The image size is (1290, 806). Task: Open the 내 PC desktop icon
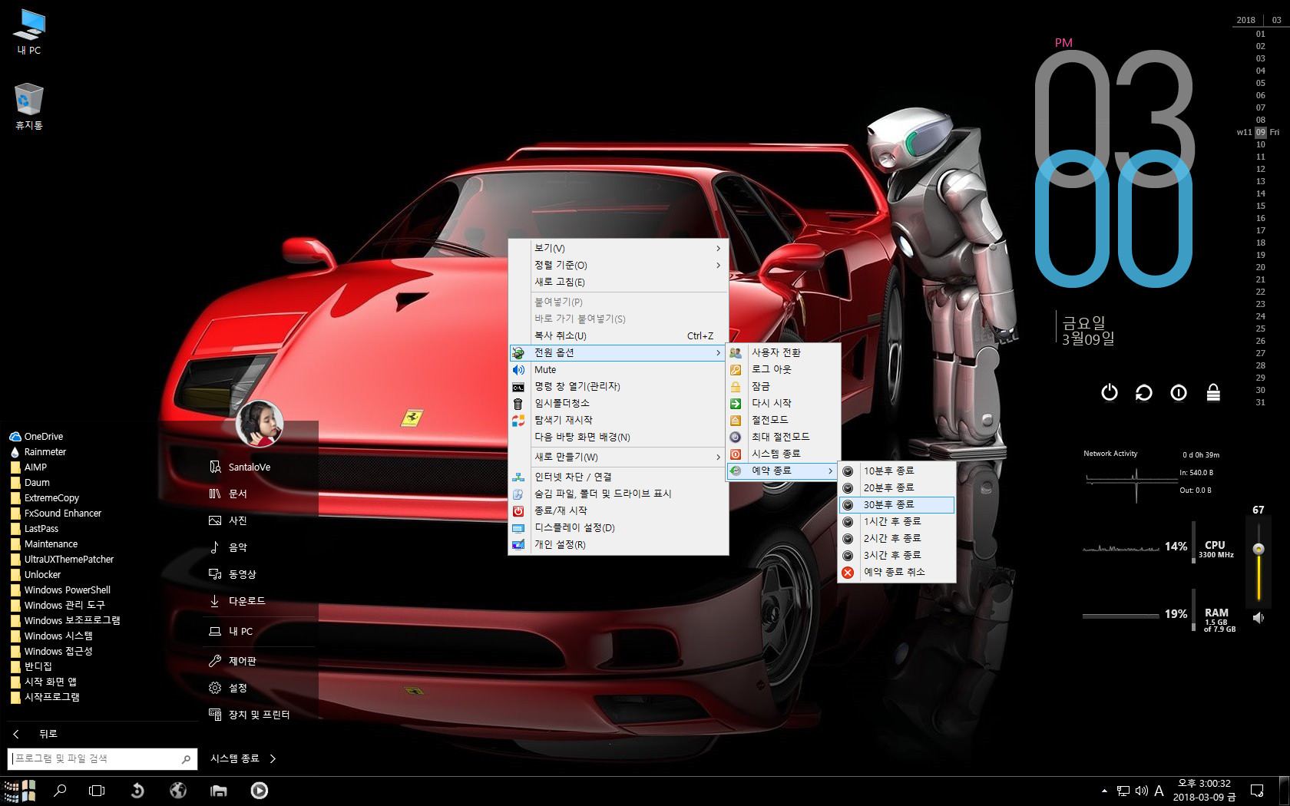pyautogui.click(x=29, y=31)
